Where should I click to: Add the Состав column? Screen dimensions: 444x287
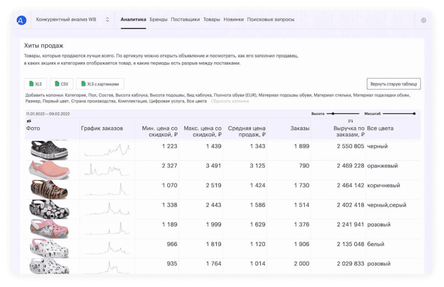[x=106, y=95]
